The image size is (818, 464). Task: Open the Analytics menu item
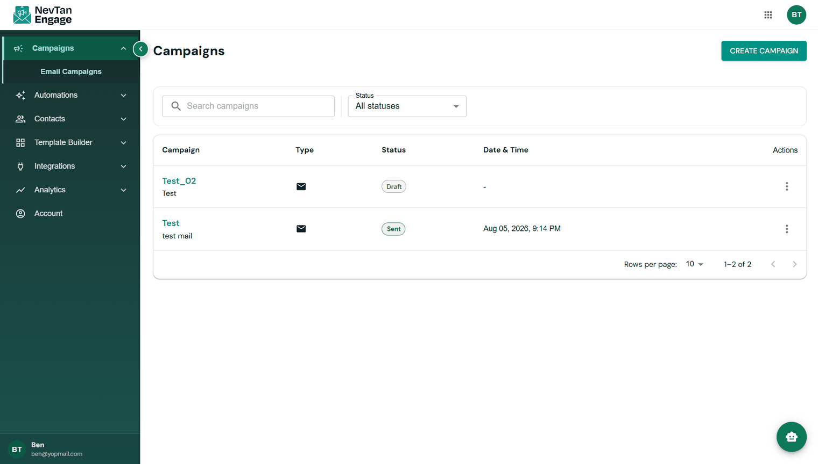click(x=70, y=190)
